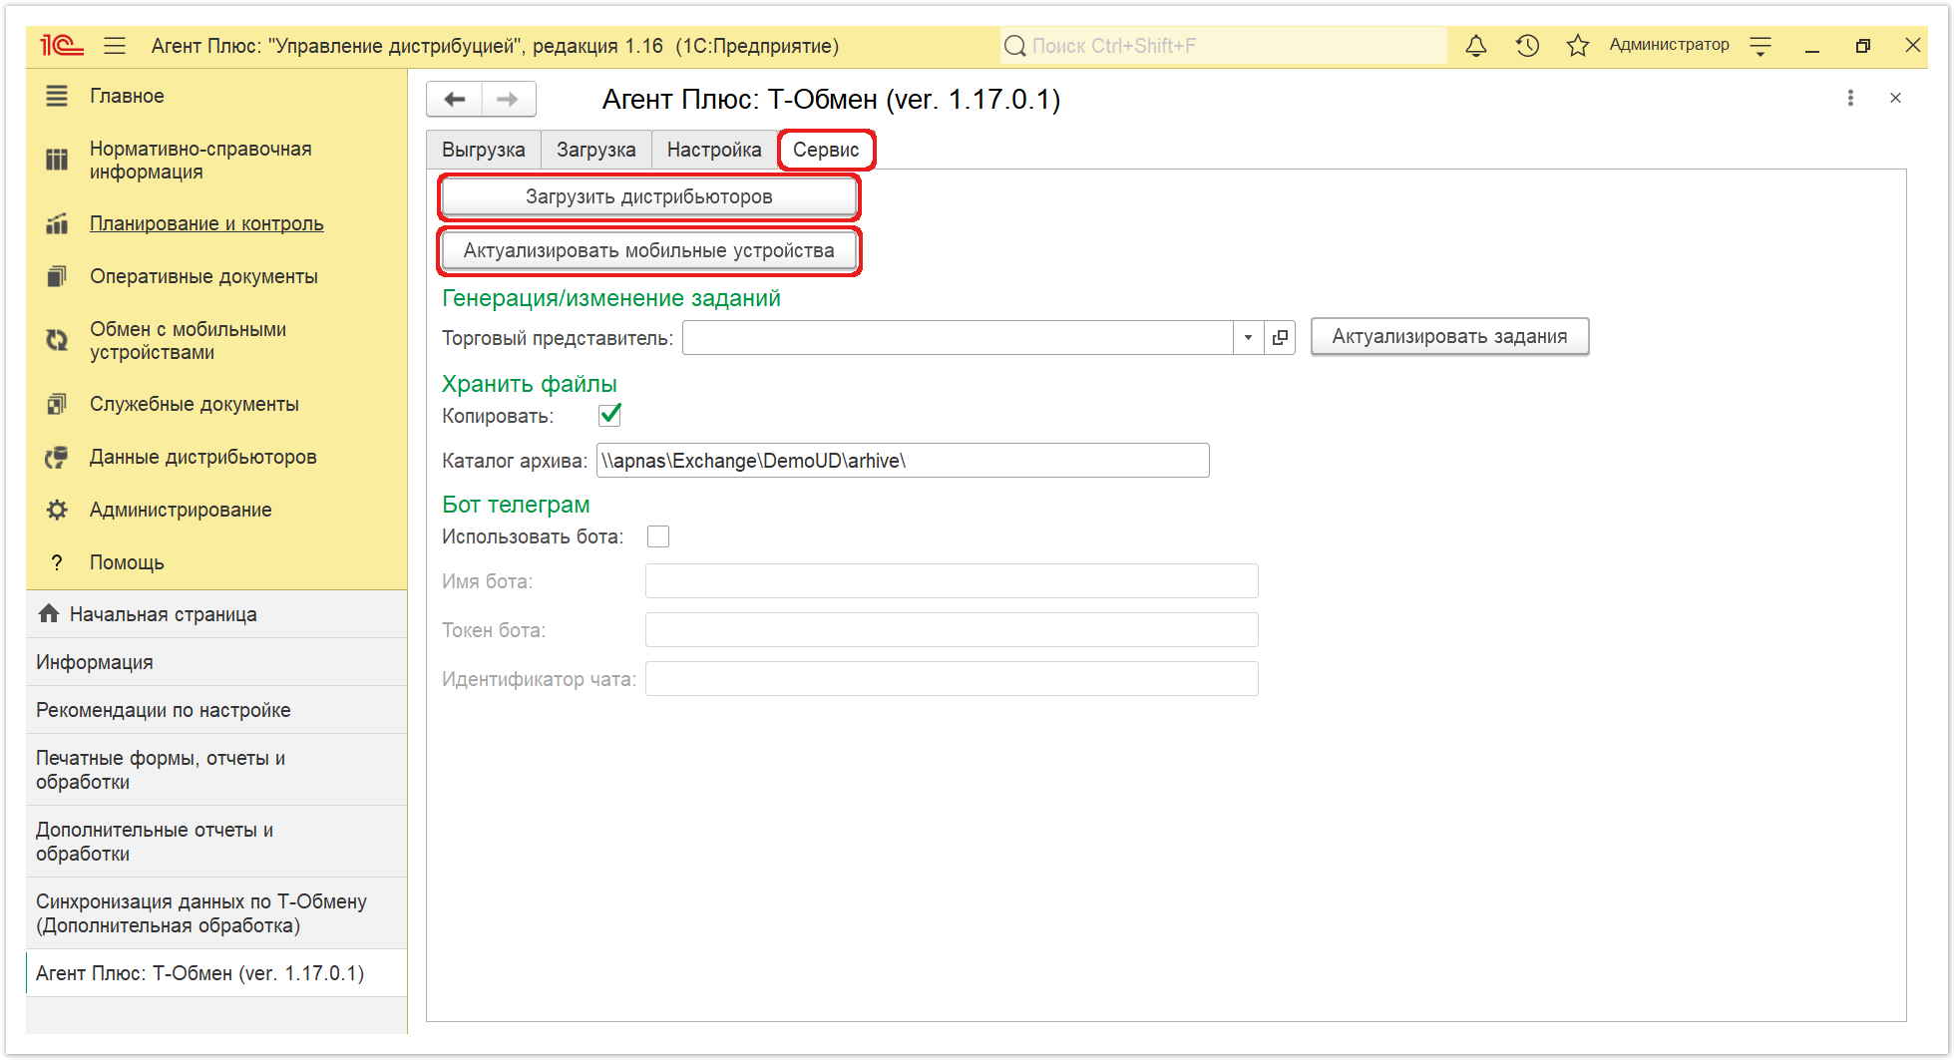Switch to the Настройка tab
The height and width of the screenshot is (1060, 1954).
[x=714, y=150]
